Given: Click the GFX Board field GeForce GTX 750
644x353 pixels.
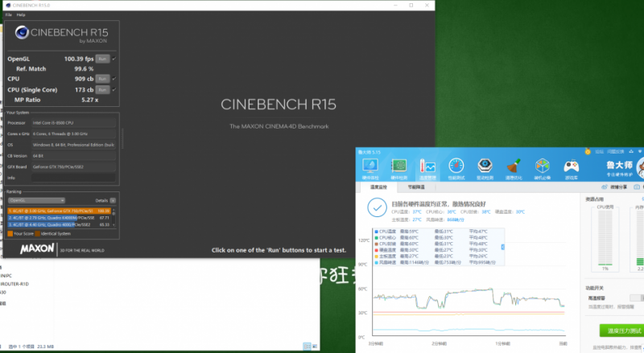Looking at the screenshot, I should pos(73,166).
